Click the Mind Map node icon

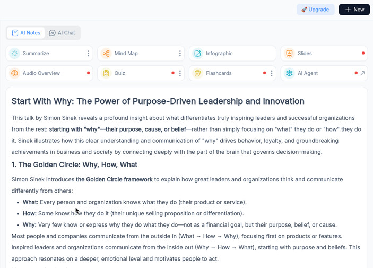click(106, 53)
